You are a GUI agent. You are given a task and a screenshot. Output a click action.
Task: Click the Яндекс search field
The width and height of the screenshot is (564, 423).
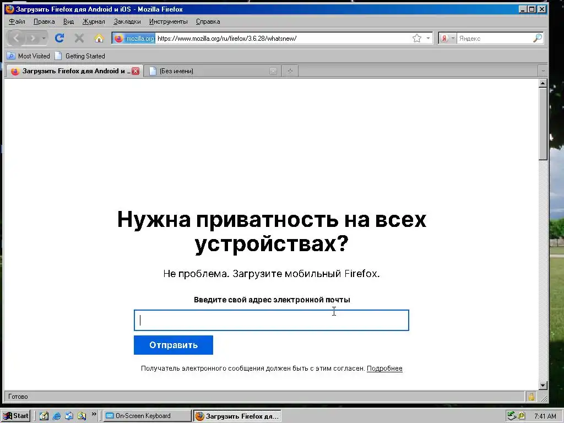[x=495, y=38]
